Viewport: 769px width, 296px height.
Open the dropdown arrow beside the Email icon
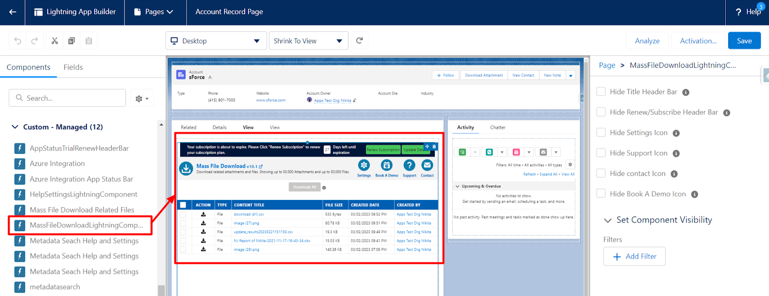tap(556, 152)
